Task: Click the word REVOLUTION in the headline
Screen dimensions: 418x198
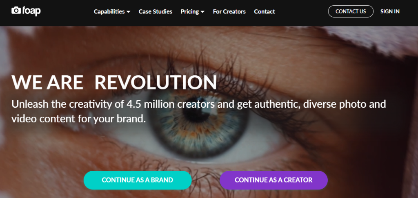Action: point(156,83)
